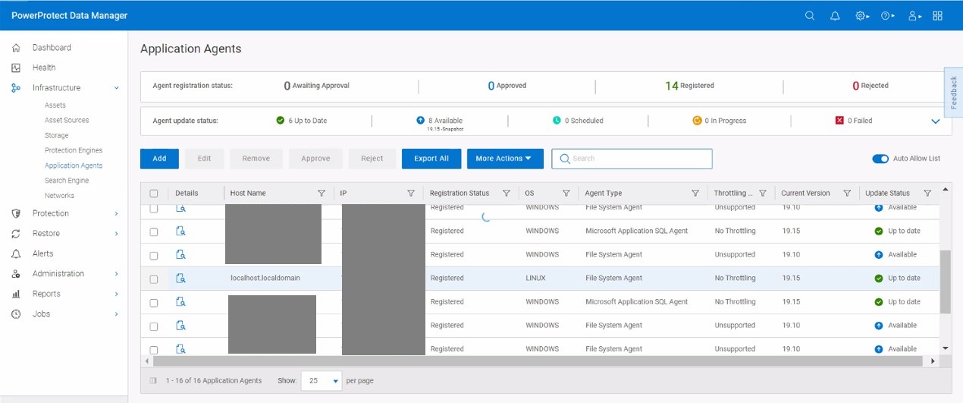Viewport: 963px width, 403px height.
Task: Click the vertical scrollbar of the agents table
Action: tap(945, 281)
